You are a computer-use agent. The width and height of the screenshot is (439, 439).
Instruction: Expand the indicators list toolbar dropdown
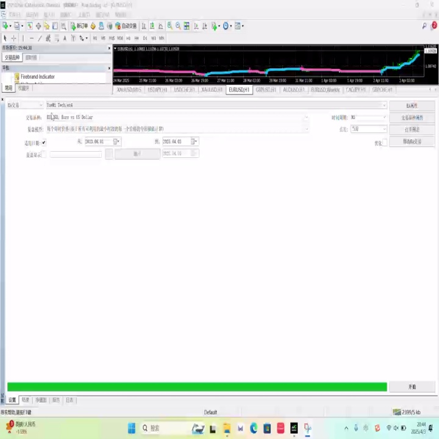pyautogui.click(x=216, y=26)
